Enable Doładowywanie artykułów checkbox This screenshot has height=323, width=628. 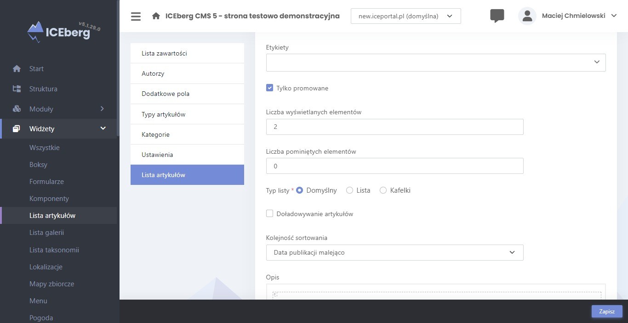pos(270,213)
